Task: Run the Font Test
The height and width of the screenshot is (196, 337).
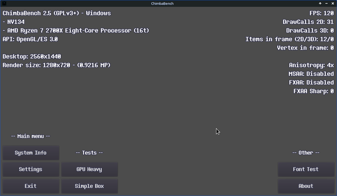Action: [x=306, y=169]
